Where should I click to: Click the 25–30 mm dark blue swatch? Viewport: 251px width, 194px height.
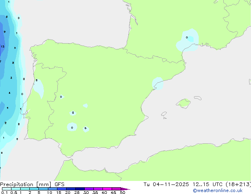point(80,189)
